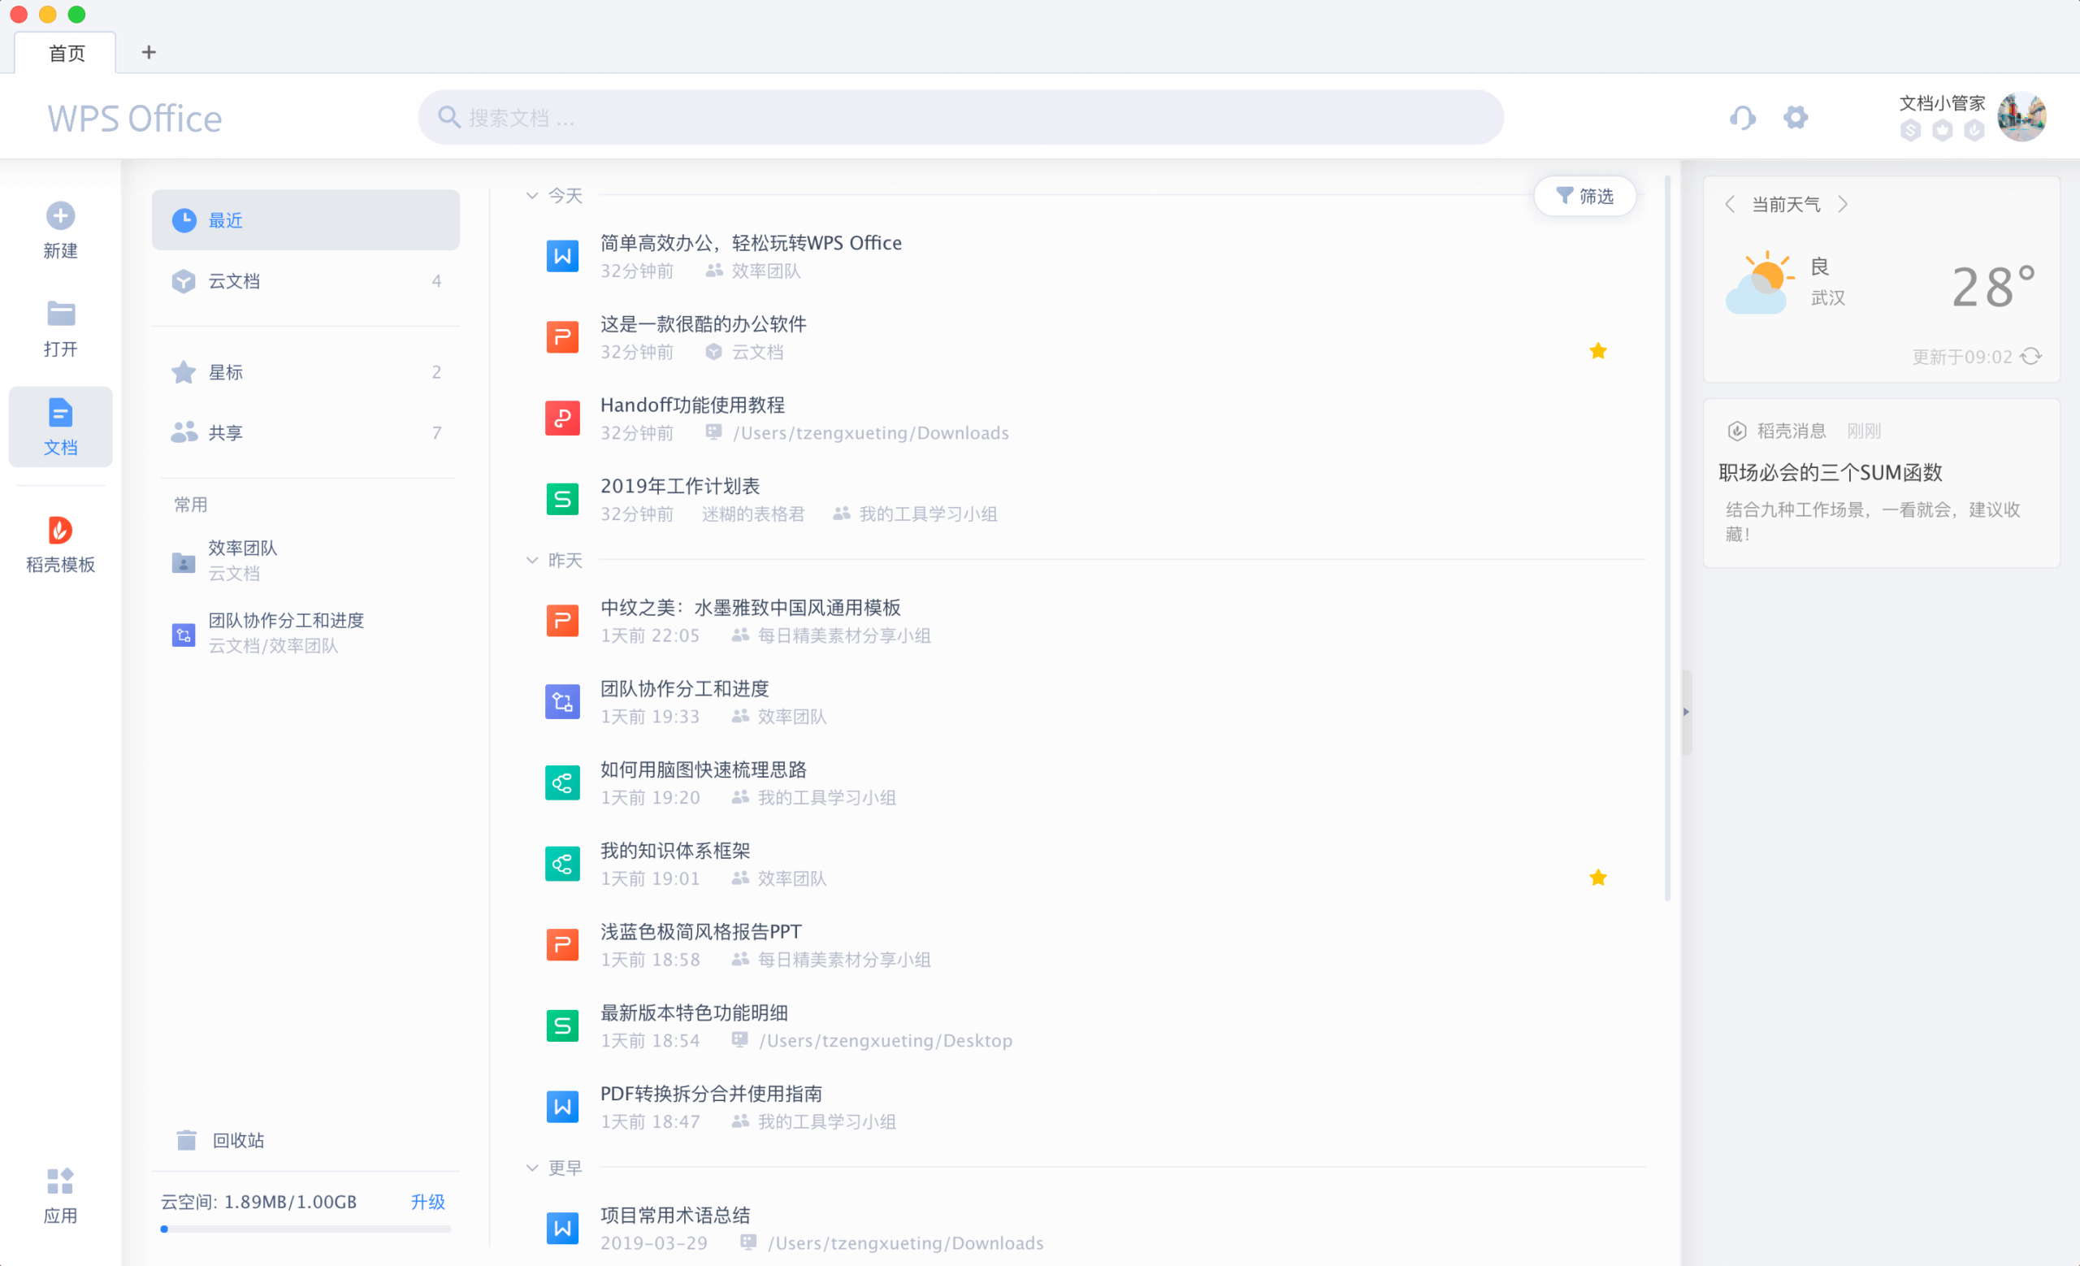Open a new tab with plus

pyautogui.click(x=149, y=52)
